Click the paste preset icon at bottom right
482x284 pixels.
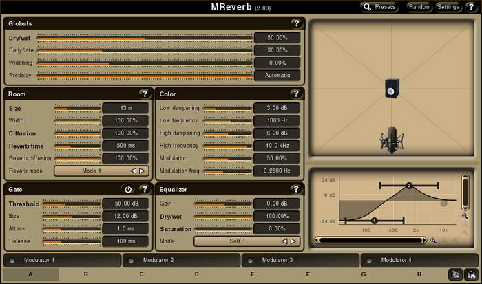472,274
